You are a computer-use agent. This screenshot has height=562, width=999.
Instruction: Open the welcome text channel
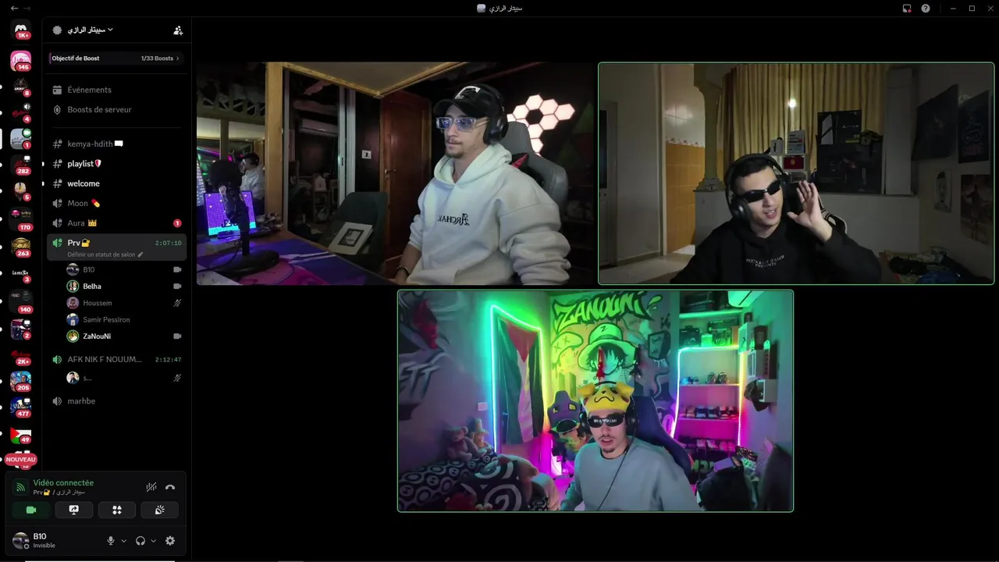[117, 183]
